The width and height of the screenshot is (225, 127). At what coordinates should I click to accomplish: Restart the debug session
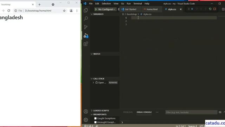point(210,9)
